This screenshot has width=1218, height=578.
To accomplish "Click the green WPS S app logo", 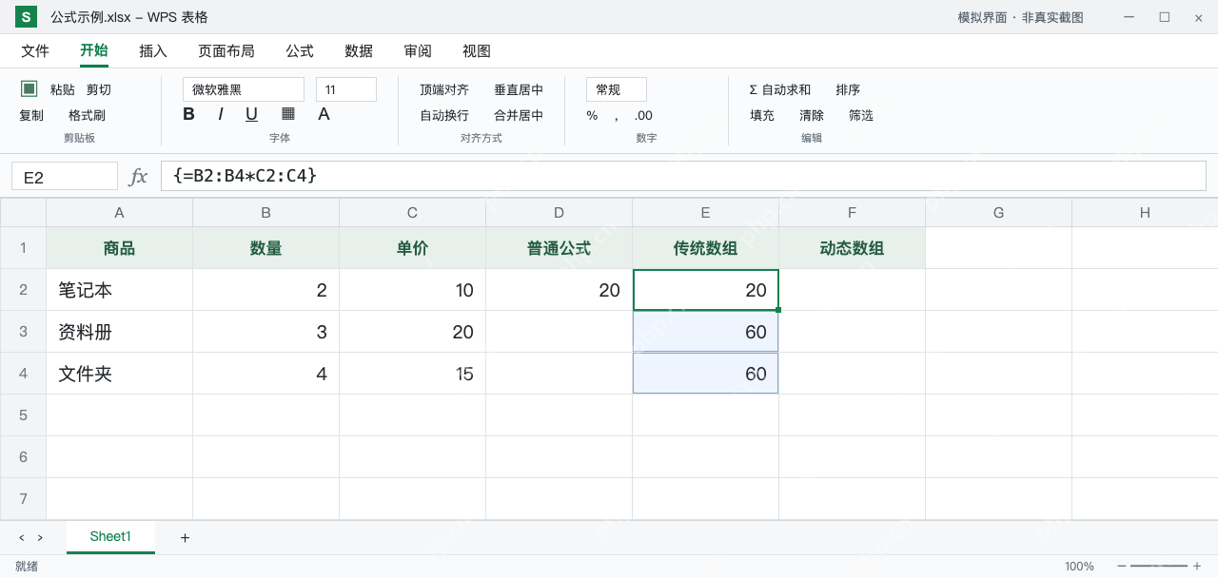I will click(26, 17).
